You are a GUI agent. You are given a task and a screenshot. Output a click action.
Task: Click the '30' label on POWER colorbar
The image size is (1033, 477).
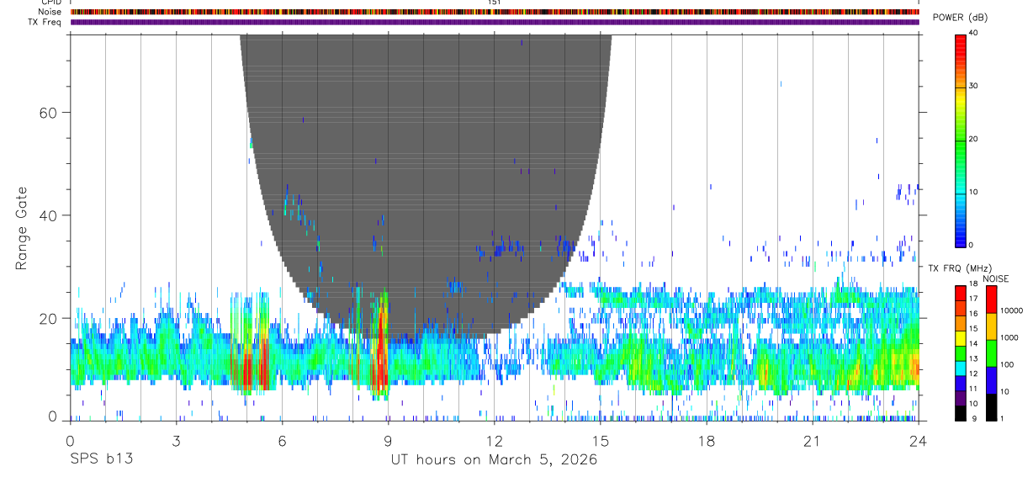(973, 87)
